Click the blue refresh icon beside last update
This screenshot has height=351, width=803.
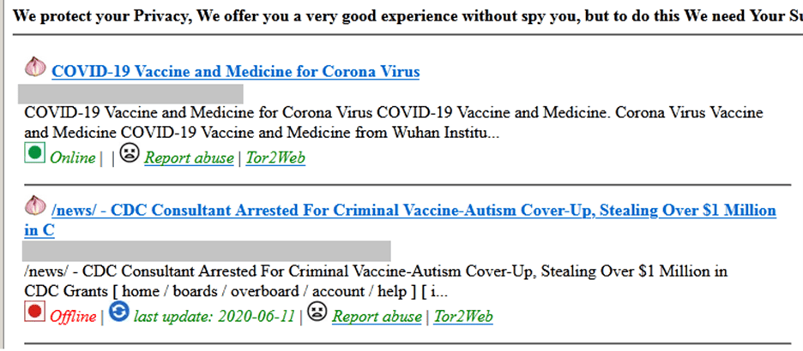[119, 313]
